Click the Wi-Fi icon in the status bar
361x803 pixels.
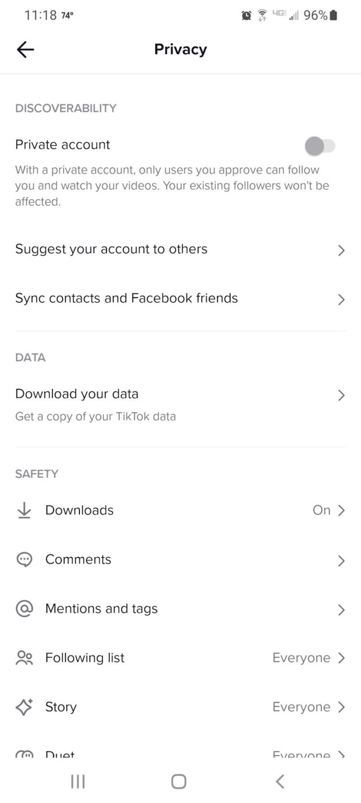[x=261, y=15]
